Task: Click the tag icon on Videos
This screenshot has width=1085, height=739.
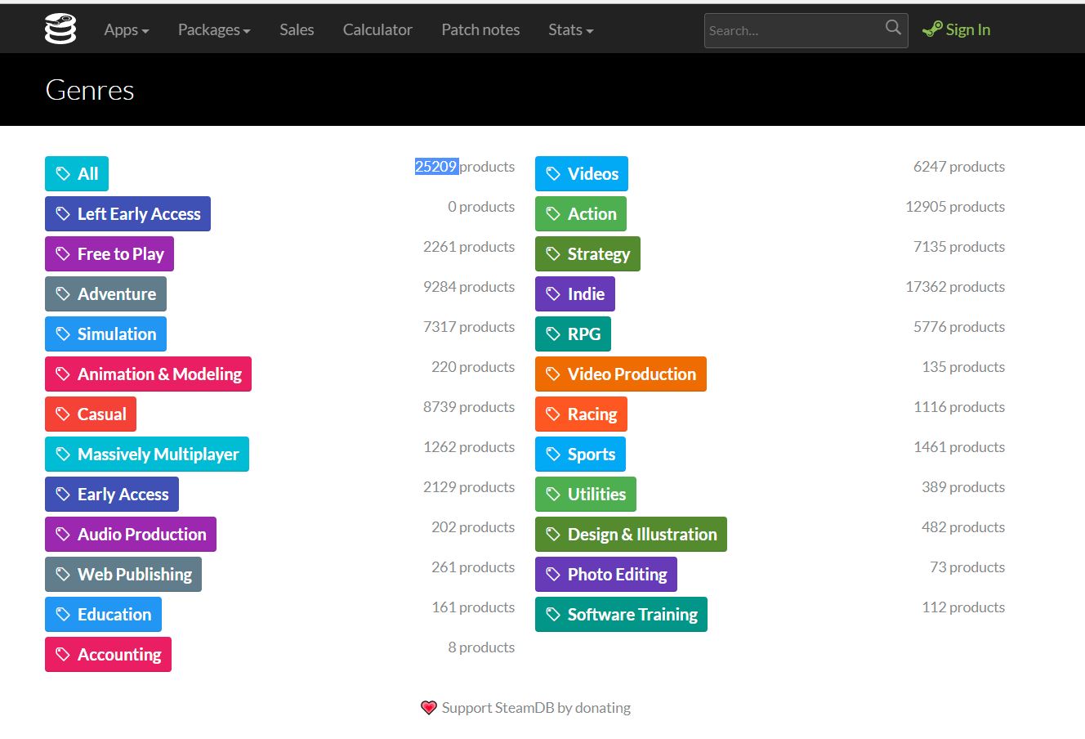Action: tap(553, 173)
